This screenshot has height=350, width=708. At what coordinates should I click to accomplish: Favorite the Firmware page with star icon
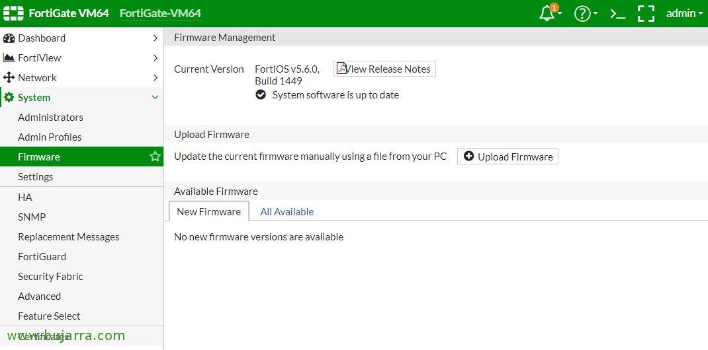(x=155, y=157)
